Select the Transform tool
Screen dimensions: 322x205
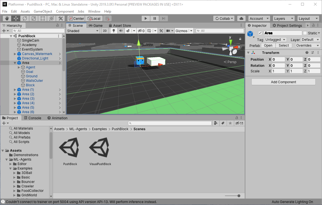(x=52, y=18)
